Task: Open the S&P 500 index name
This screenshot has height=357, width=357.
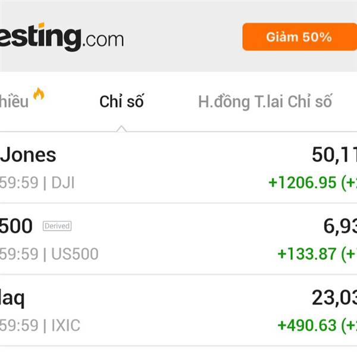Action: click(17, 226)
